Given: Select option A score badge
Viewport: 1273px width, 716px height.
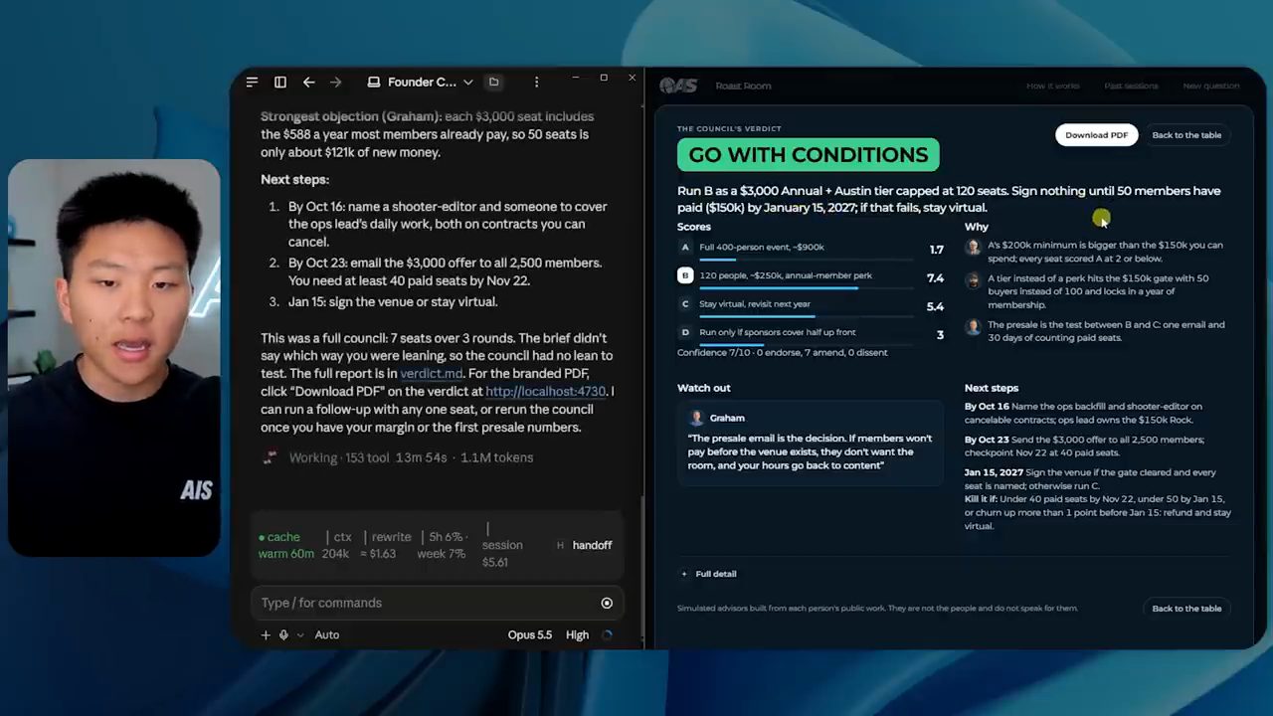Looking at the screenshot, I should click(x=684, y=247).
